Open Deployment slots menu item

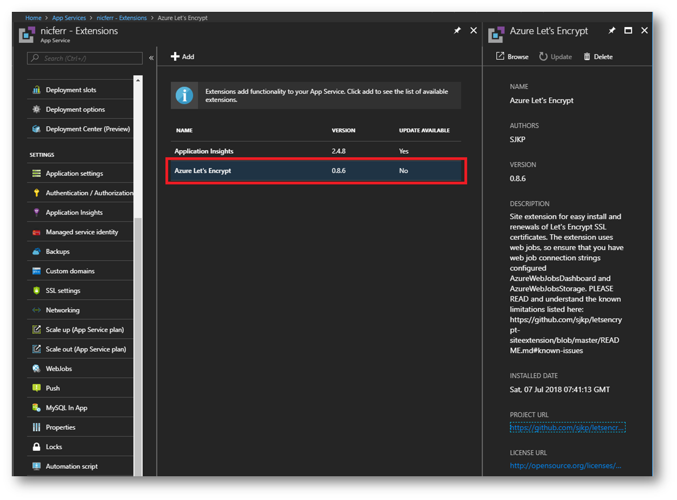click(80, 90)
